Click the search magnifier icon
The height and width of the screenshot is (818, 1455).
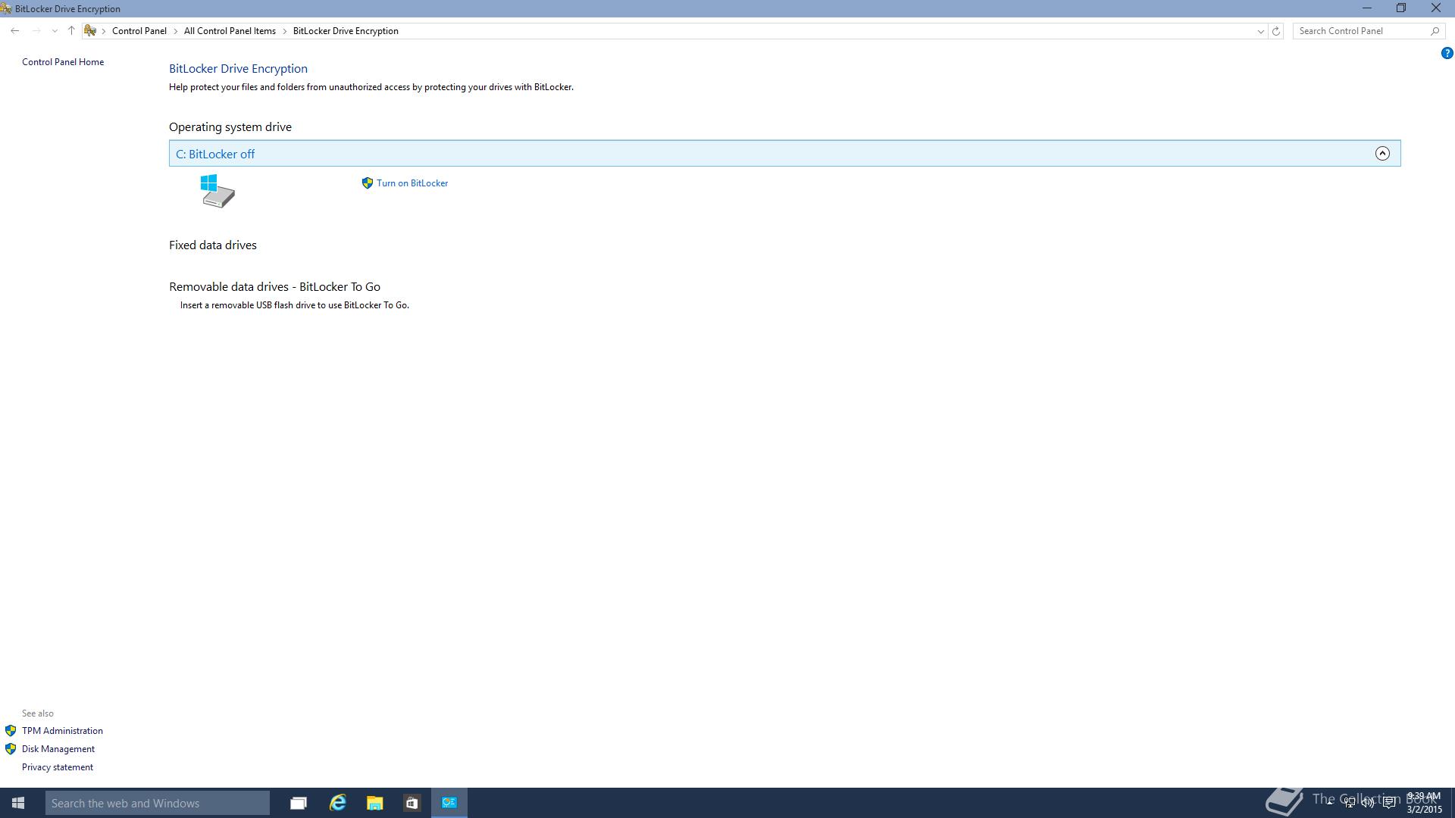click(1435, 31)
